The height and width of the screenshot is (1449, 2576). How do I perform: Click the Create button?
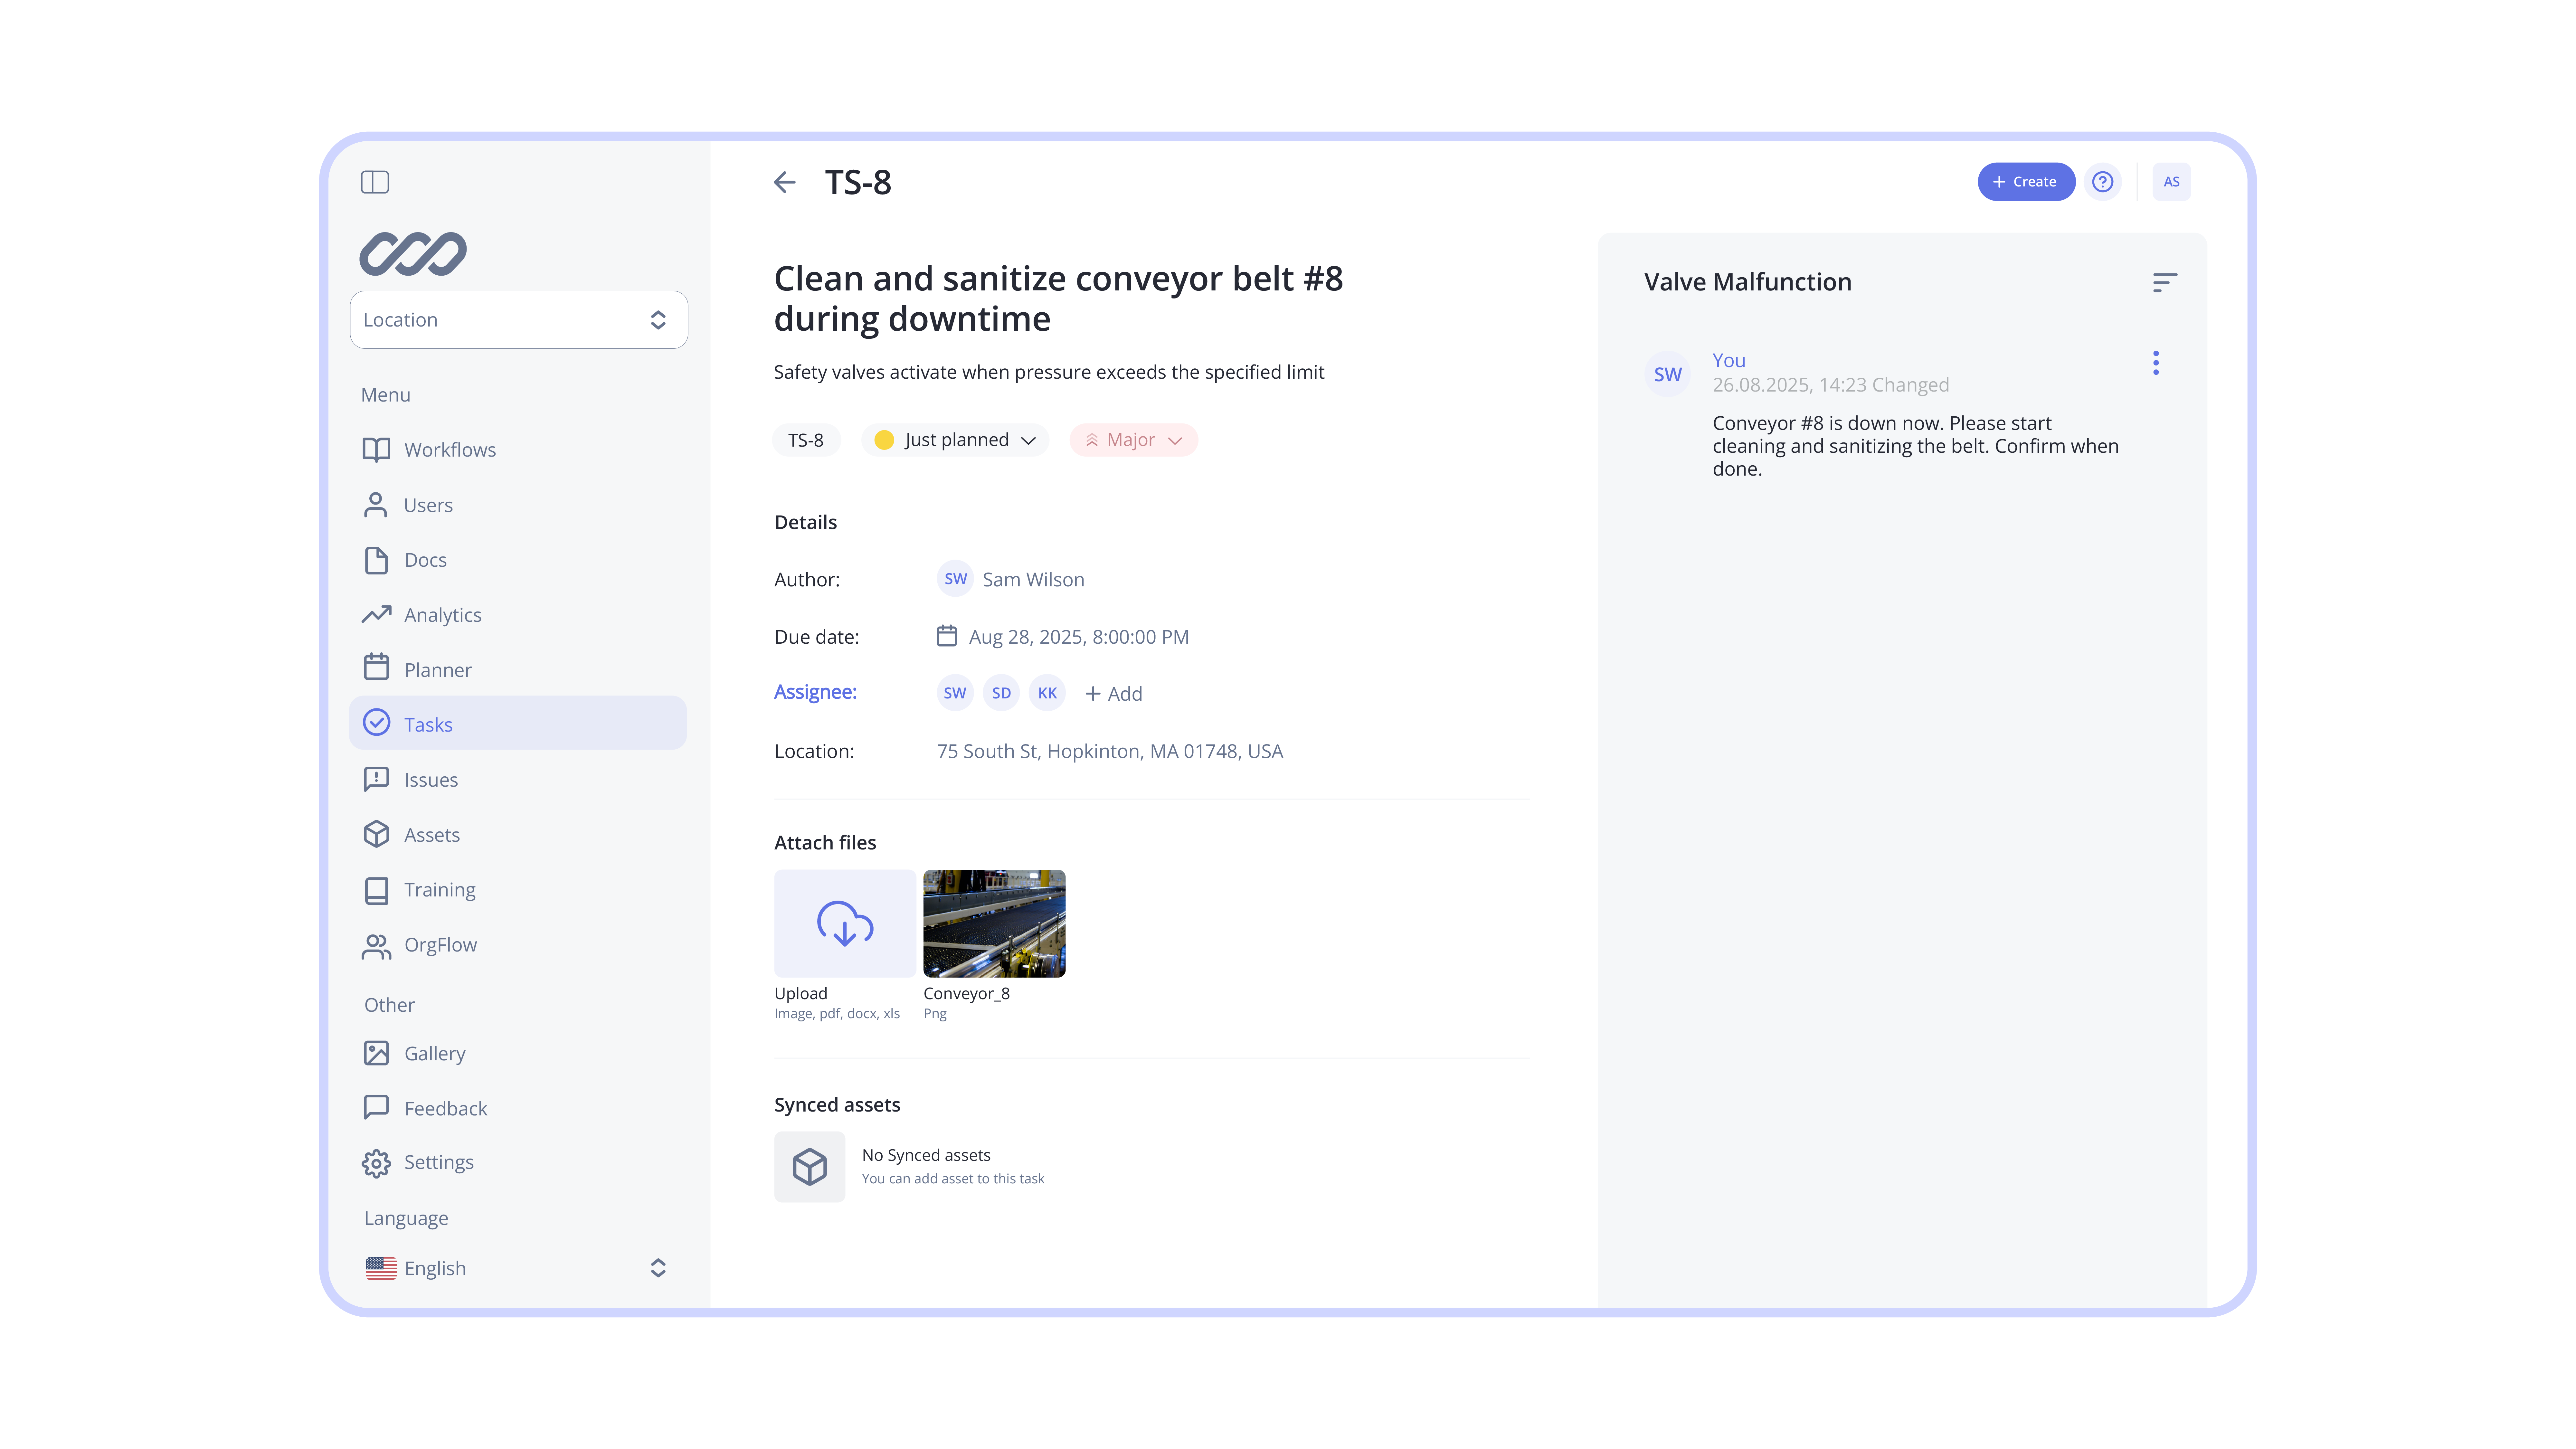point(2026,182)
